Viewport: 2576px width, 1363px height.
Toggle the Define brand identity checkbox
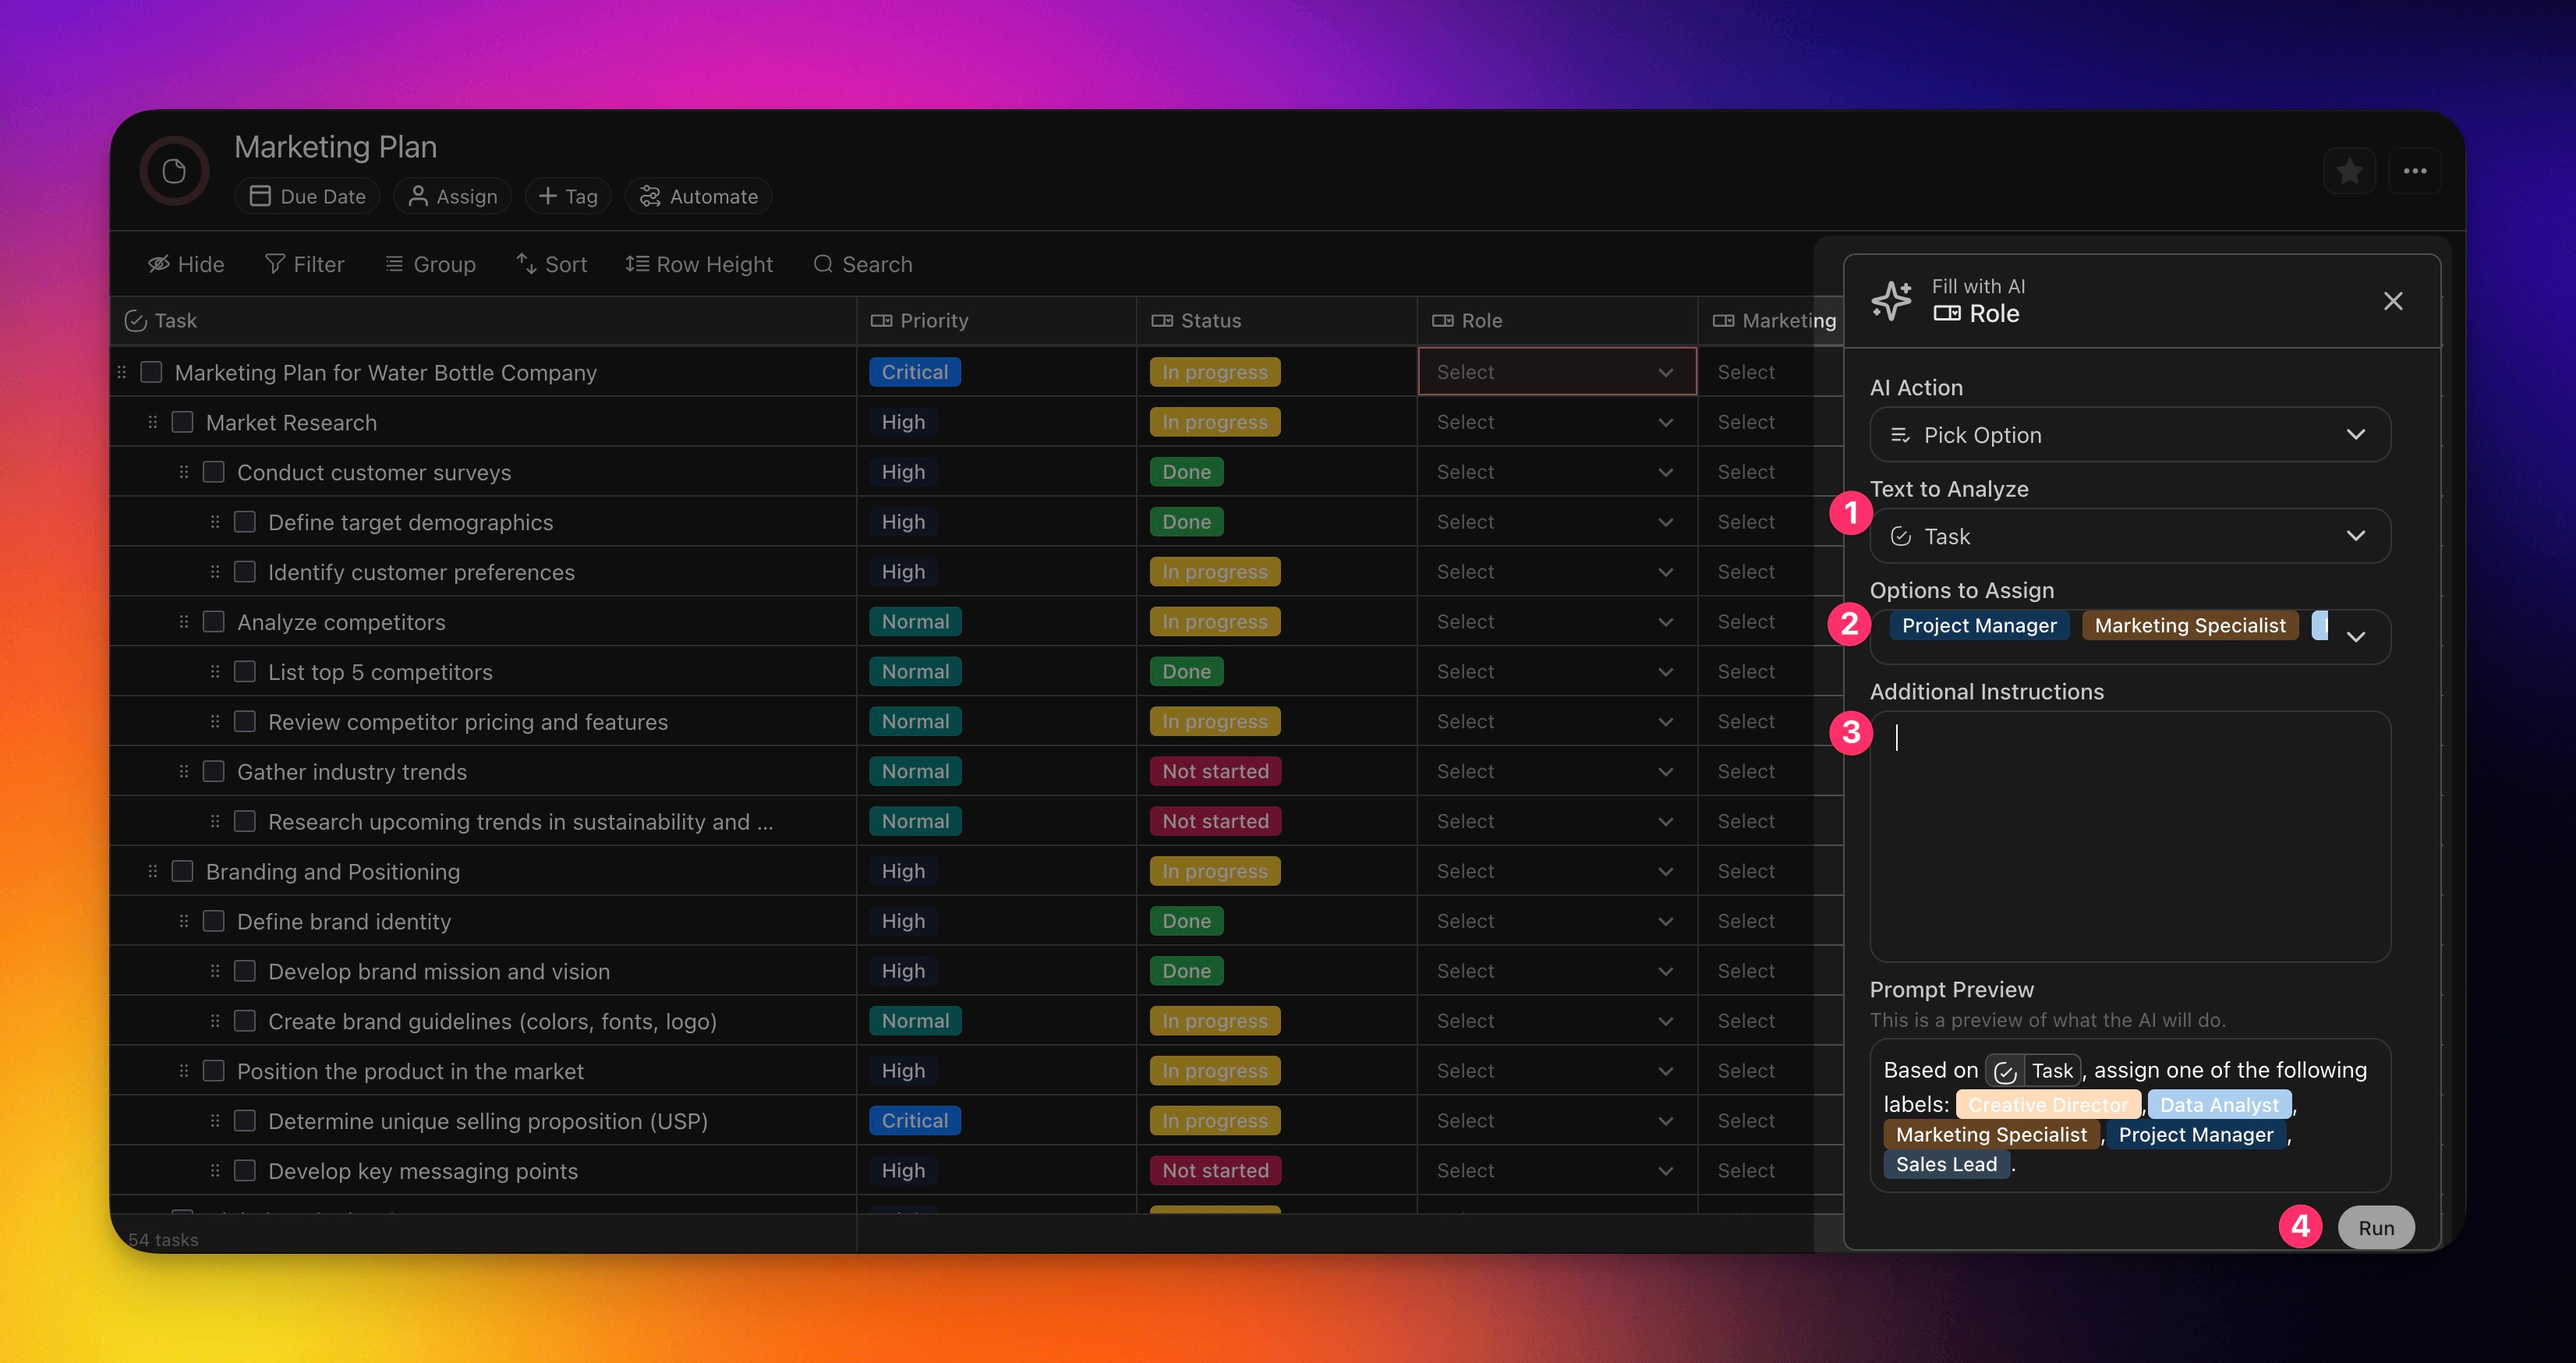[214, 921]
